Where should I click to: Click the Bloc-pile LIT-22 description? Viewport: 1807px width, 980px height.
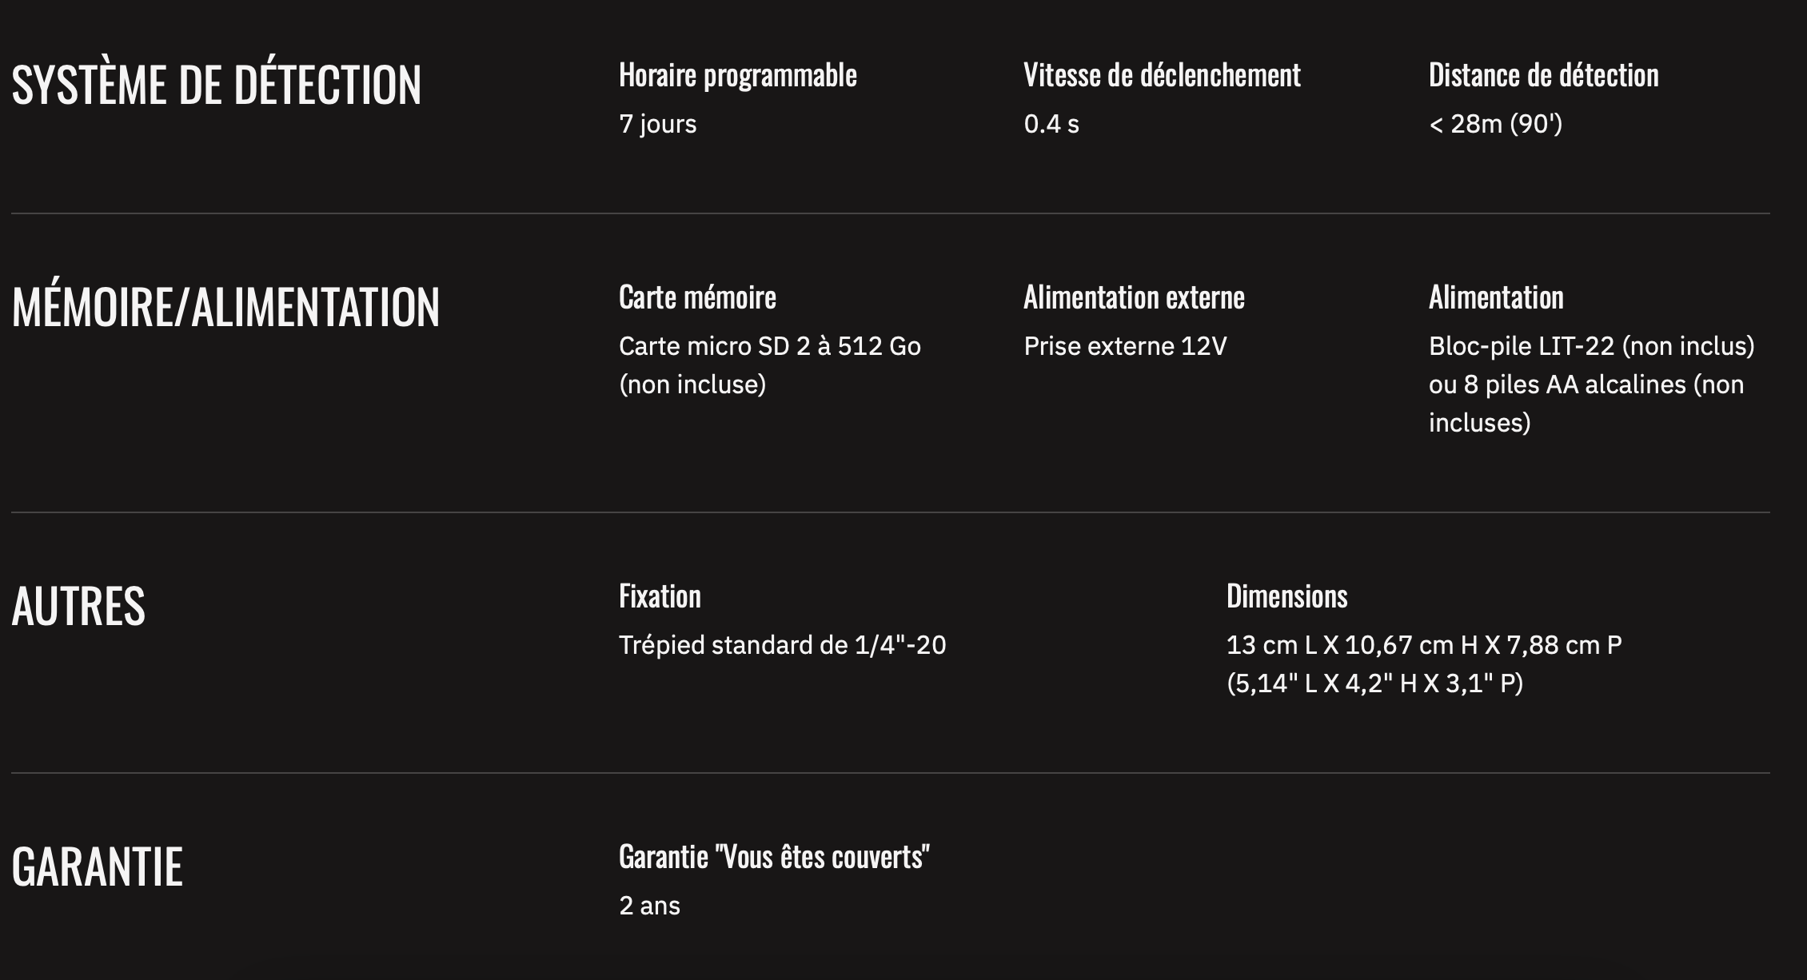tap(1592, 384)
